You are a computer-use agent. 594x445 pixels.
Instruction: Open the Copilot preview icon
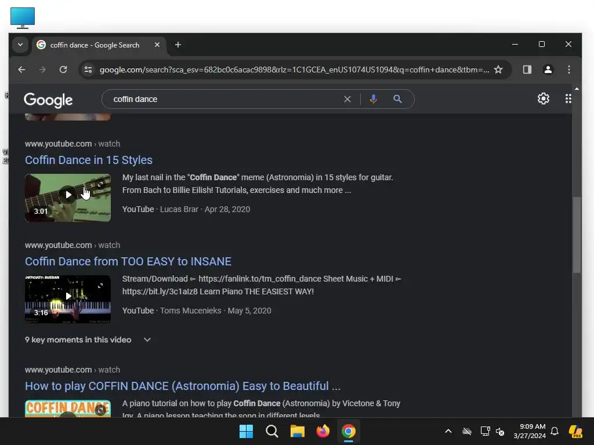(x=576, y=431)
